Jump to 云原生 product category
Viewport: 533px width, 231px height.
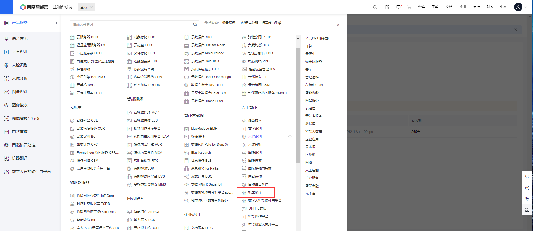pos(310,54)
